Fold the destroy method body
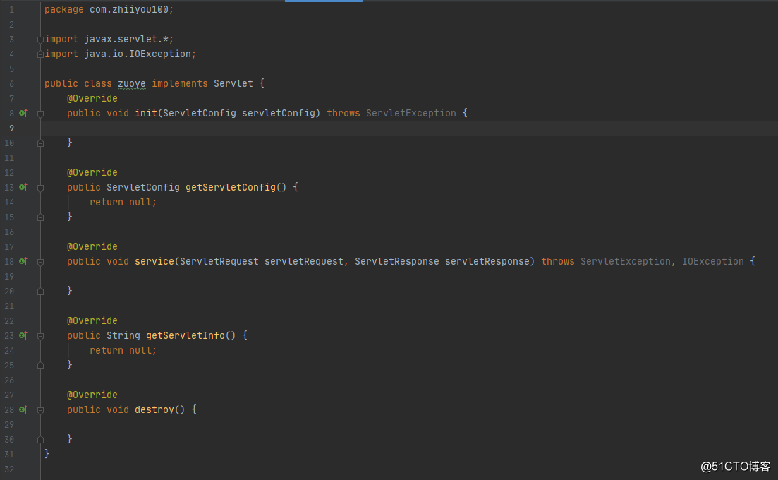Image resolution: width=778 pixels, height=480 pixels. pos(40,409)
